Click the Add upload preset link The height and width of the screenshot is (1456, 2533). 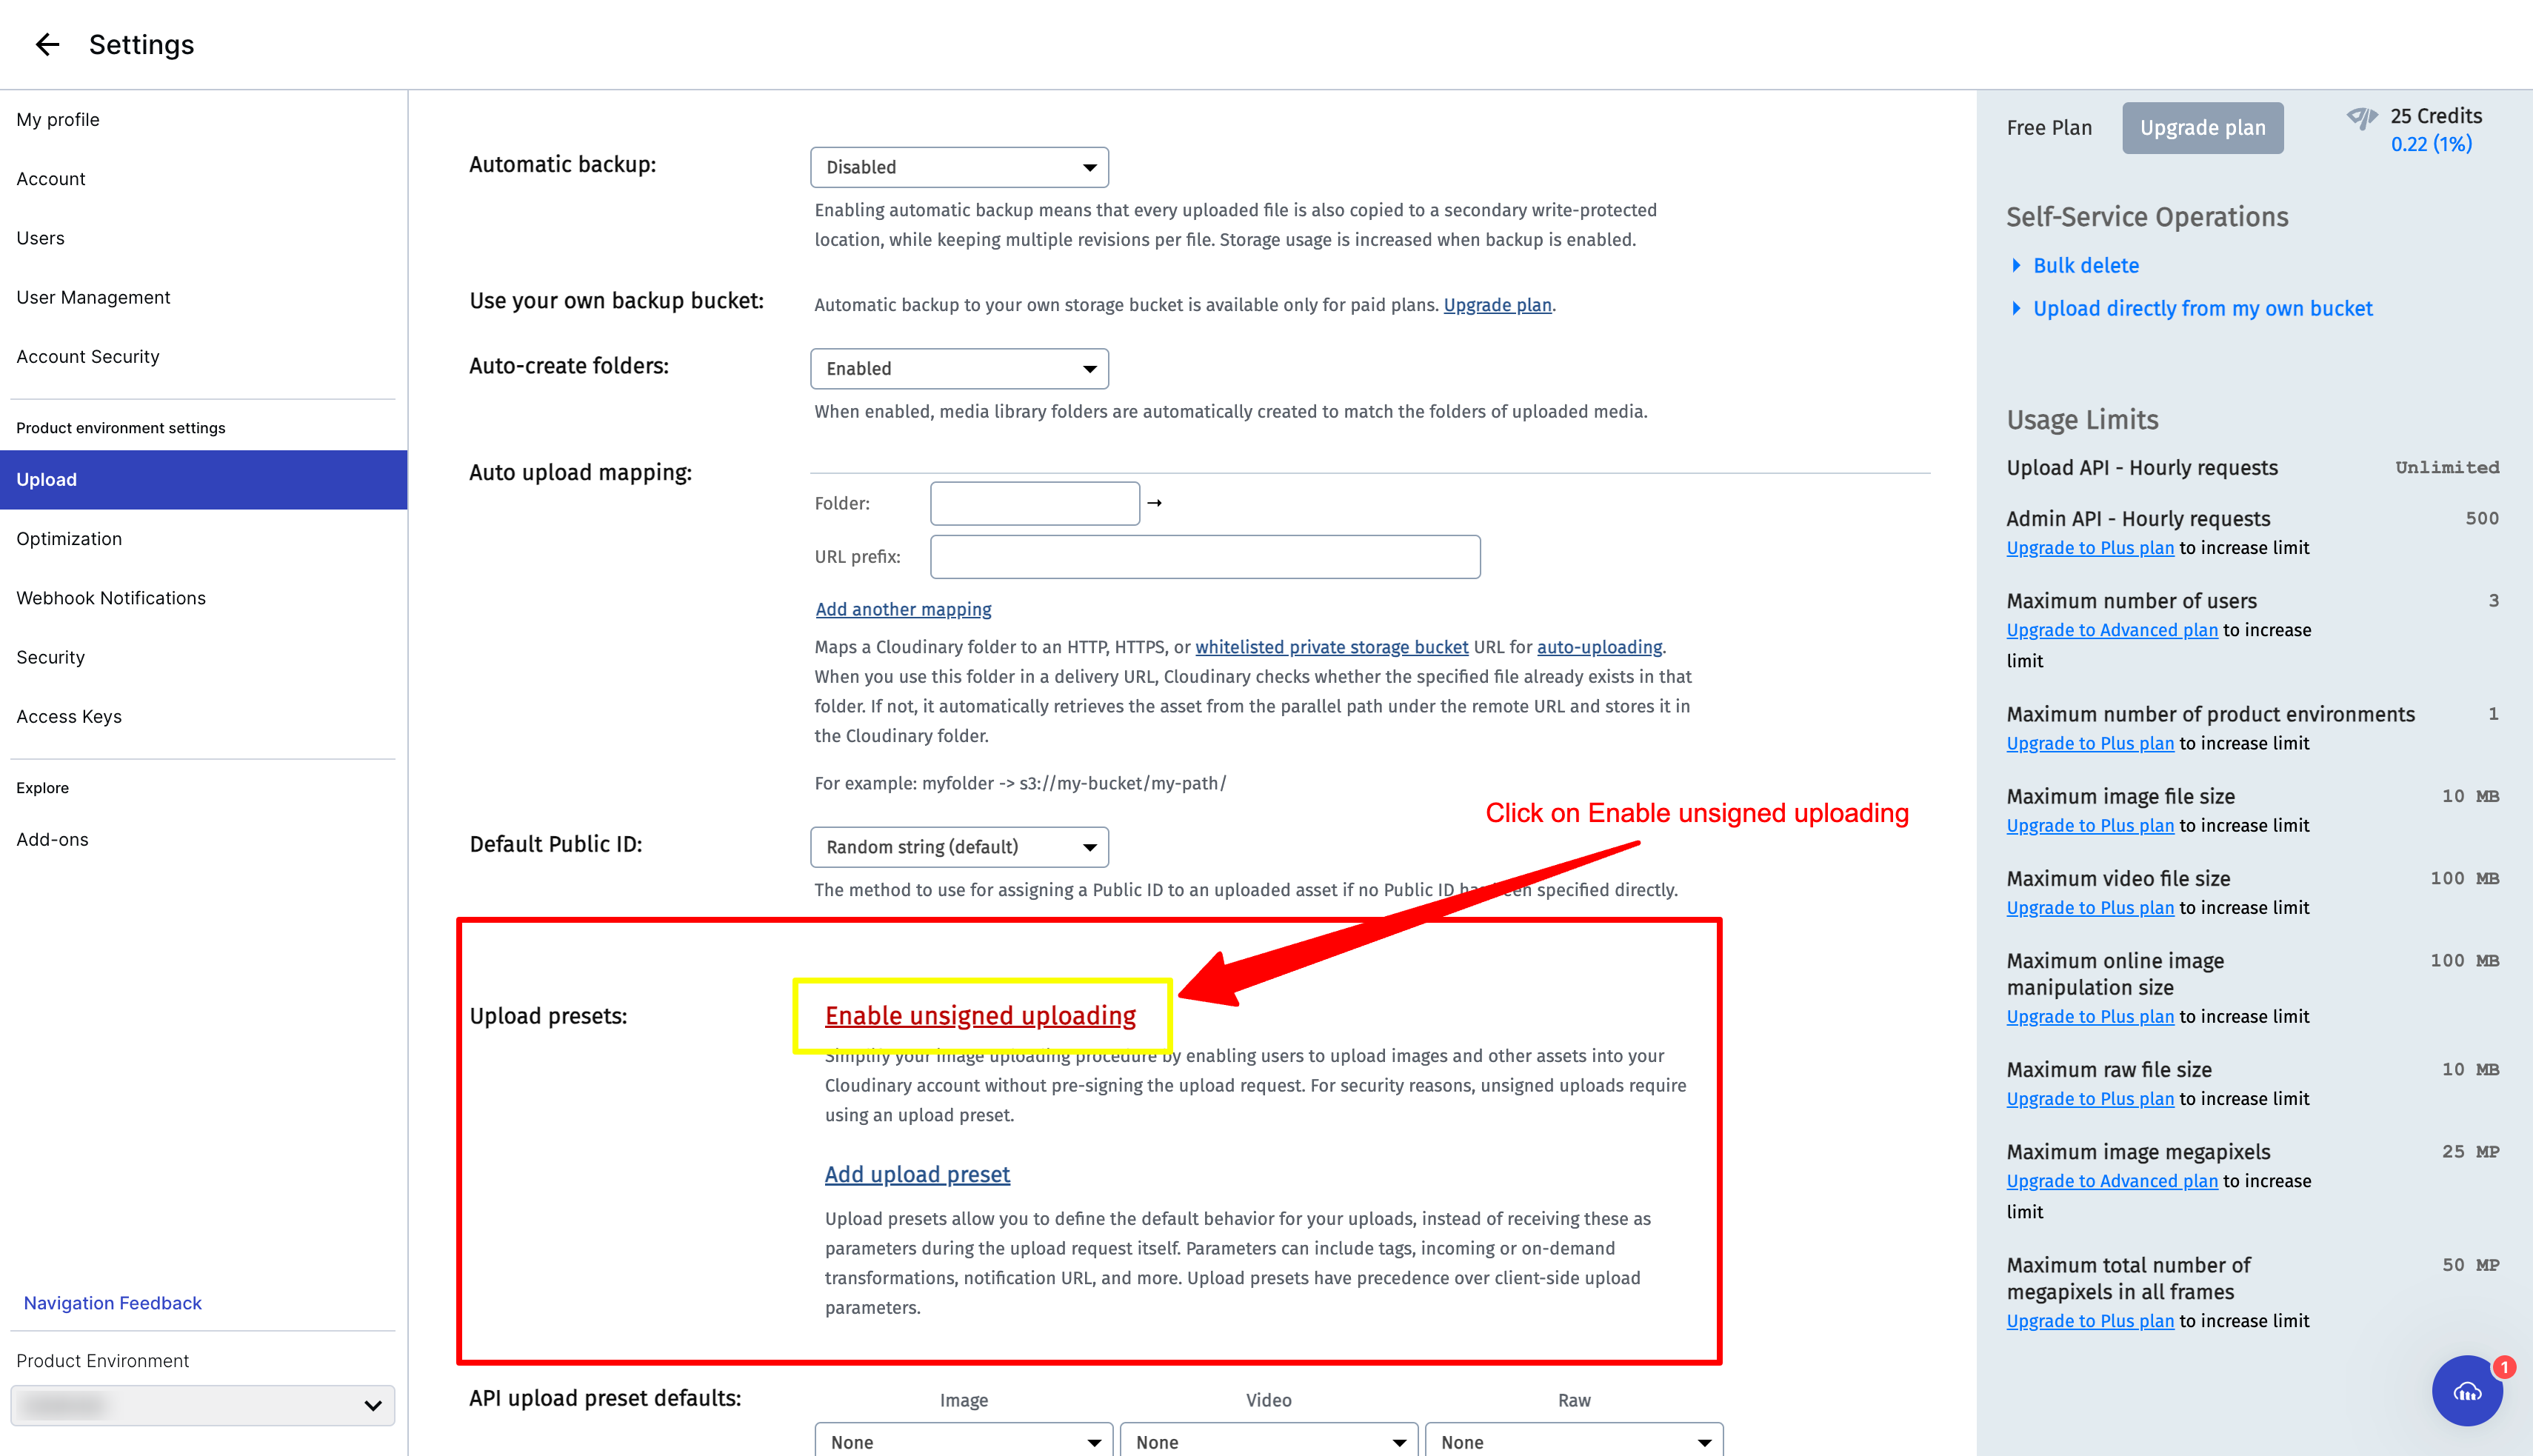tap(916, 1173)
